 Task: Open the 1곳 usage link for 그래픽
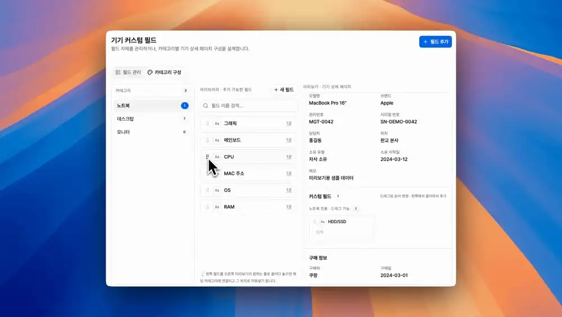289,123
